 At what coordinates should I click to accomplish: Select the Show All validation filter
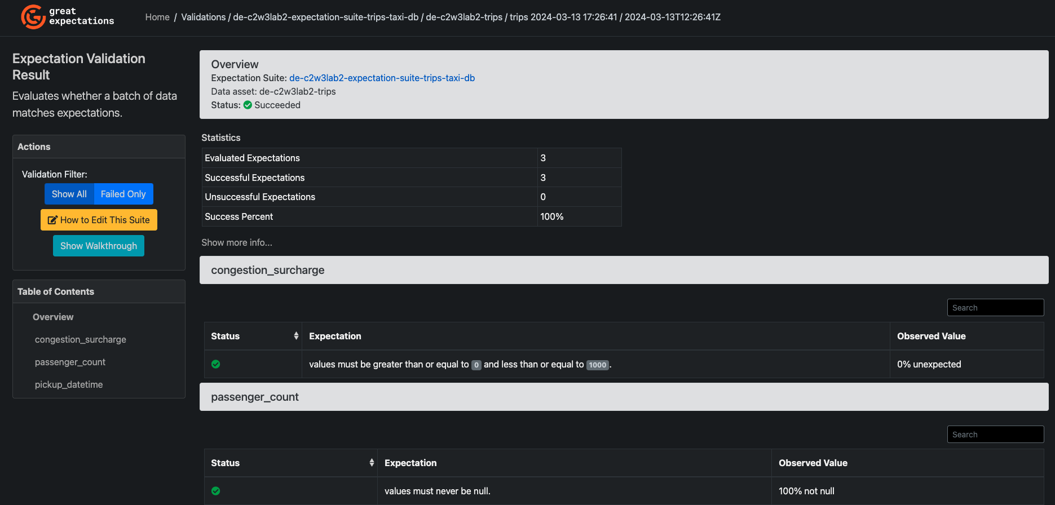click(69, 194)
